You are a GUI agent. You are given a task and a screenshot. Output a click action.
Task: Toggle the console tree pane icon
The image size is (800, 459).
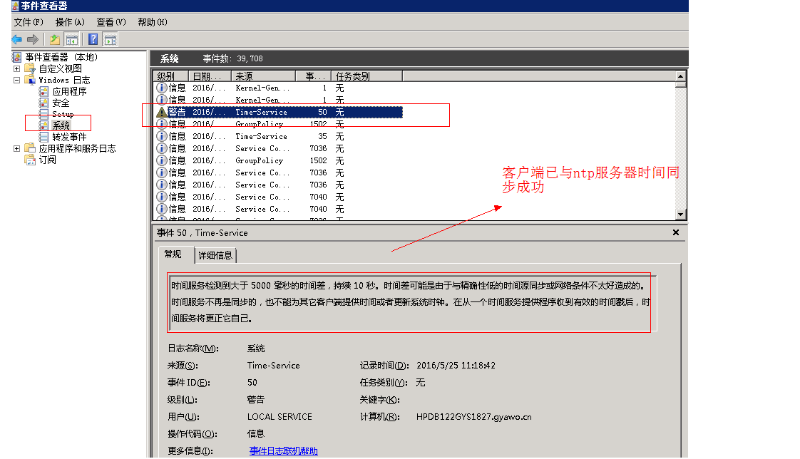(72, 39)
